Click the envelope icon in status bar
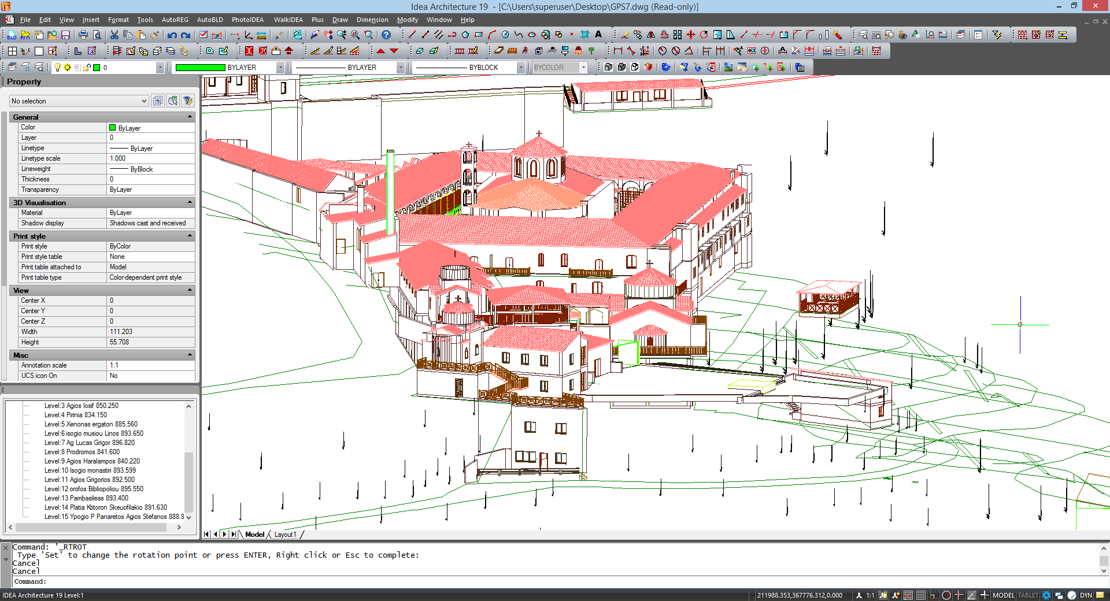 [1100, 595]
